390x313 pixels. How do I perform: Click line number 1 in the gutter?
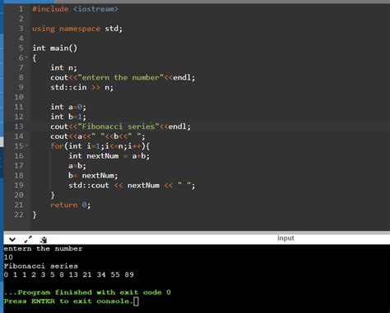pos(21,9)
